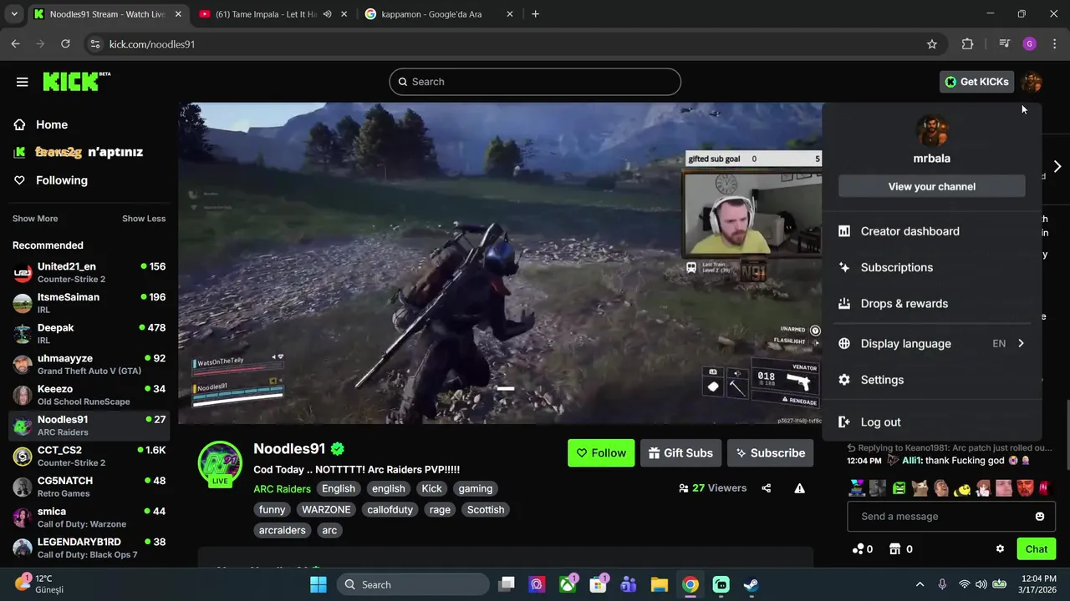This screenshot has width=1070, height=601.
Task: Open the hamburger sidebar menu
Action: [x=23, y=82]
